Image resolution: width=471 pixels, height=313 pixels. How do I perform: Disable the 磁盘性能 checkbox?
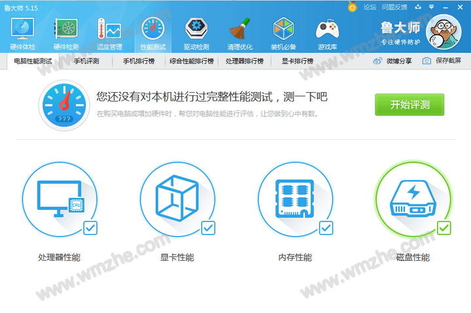tap(444, 227)
